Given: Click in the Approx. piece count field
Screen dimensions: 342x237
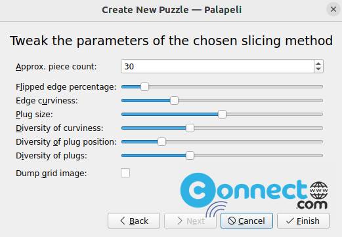Looking at the screenshot, I should (217, 66).
